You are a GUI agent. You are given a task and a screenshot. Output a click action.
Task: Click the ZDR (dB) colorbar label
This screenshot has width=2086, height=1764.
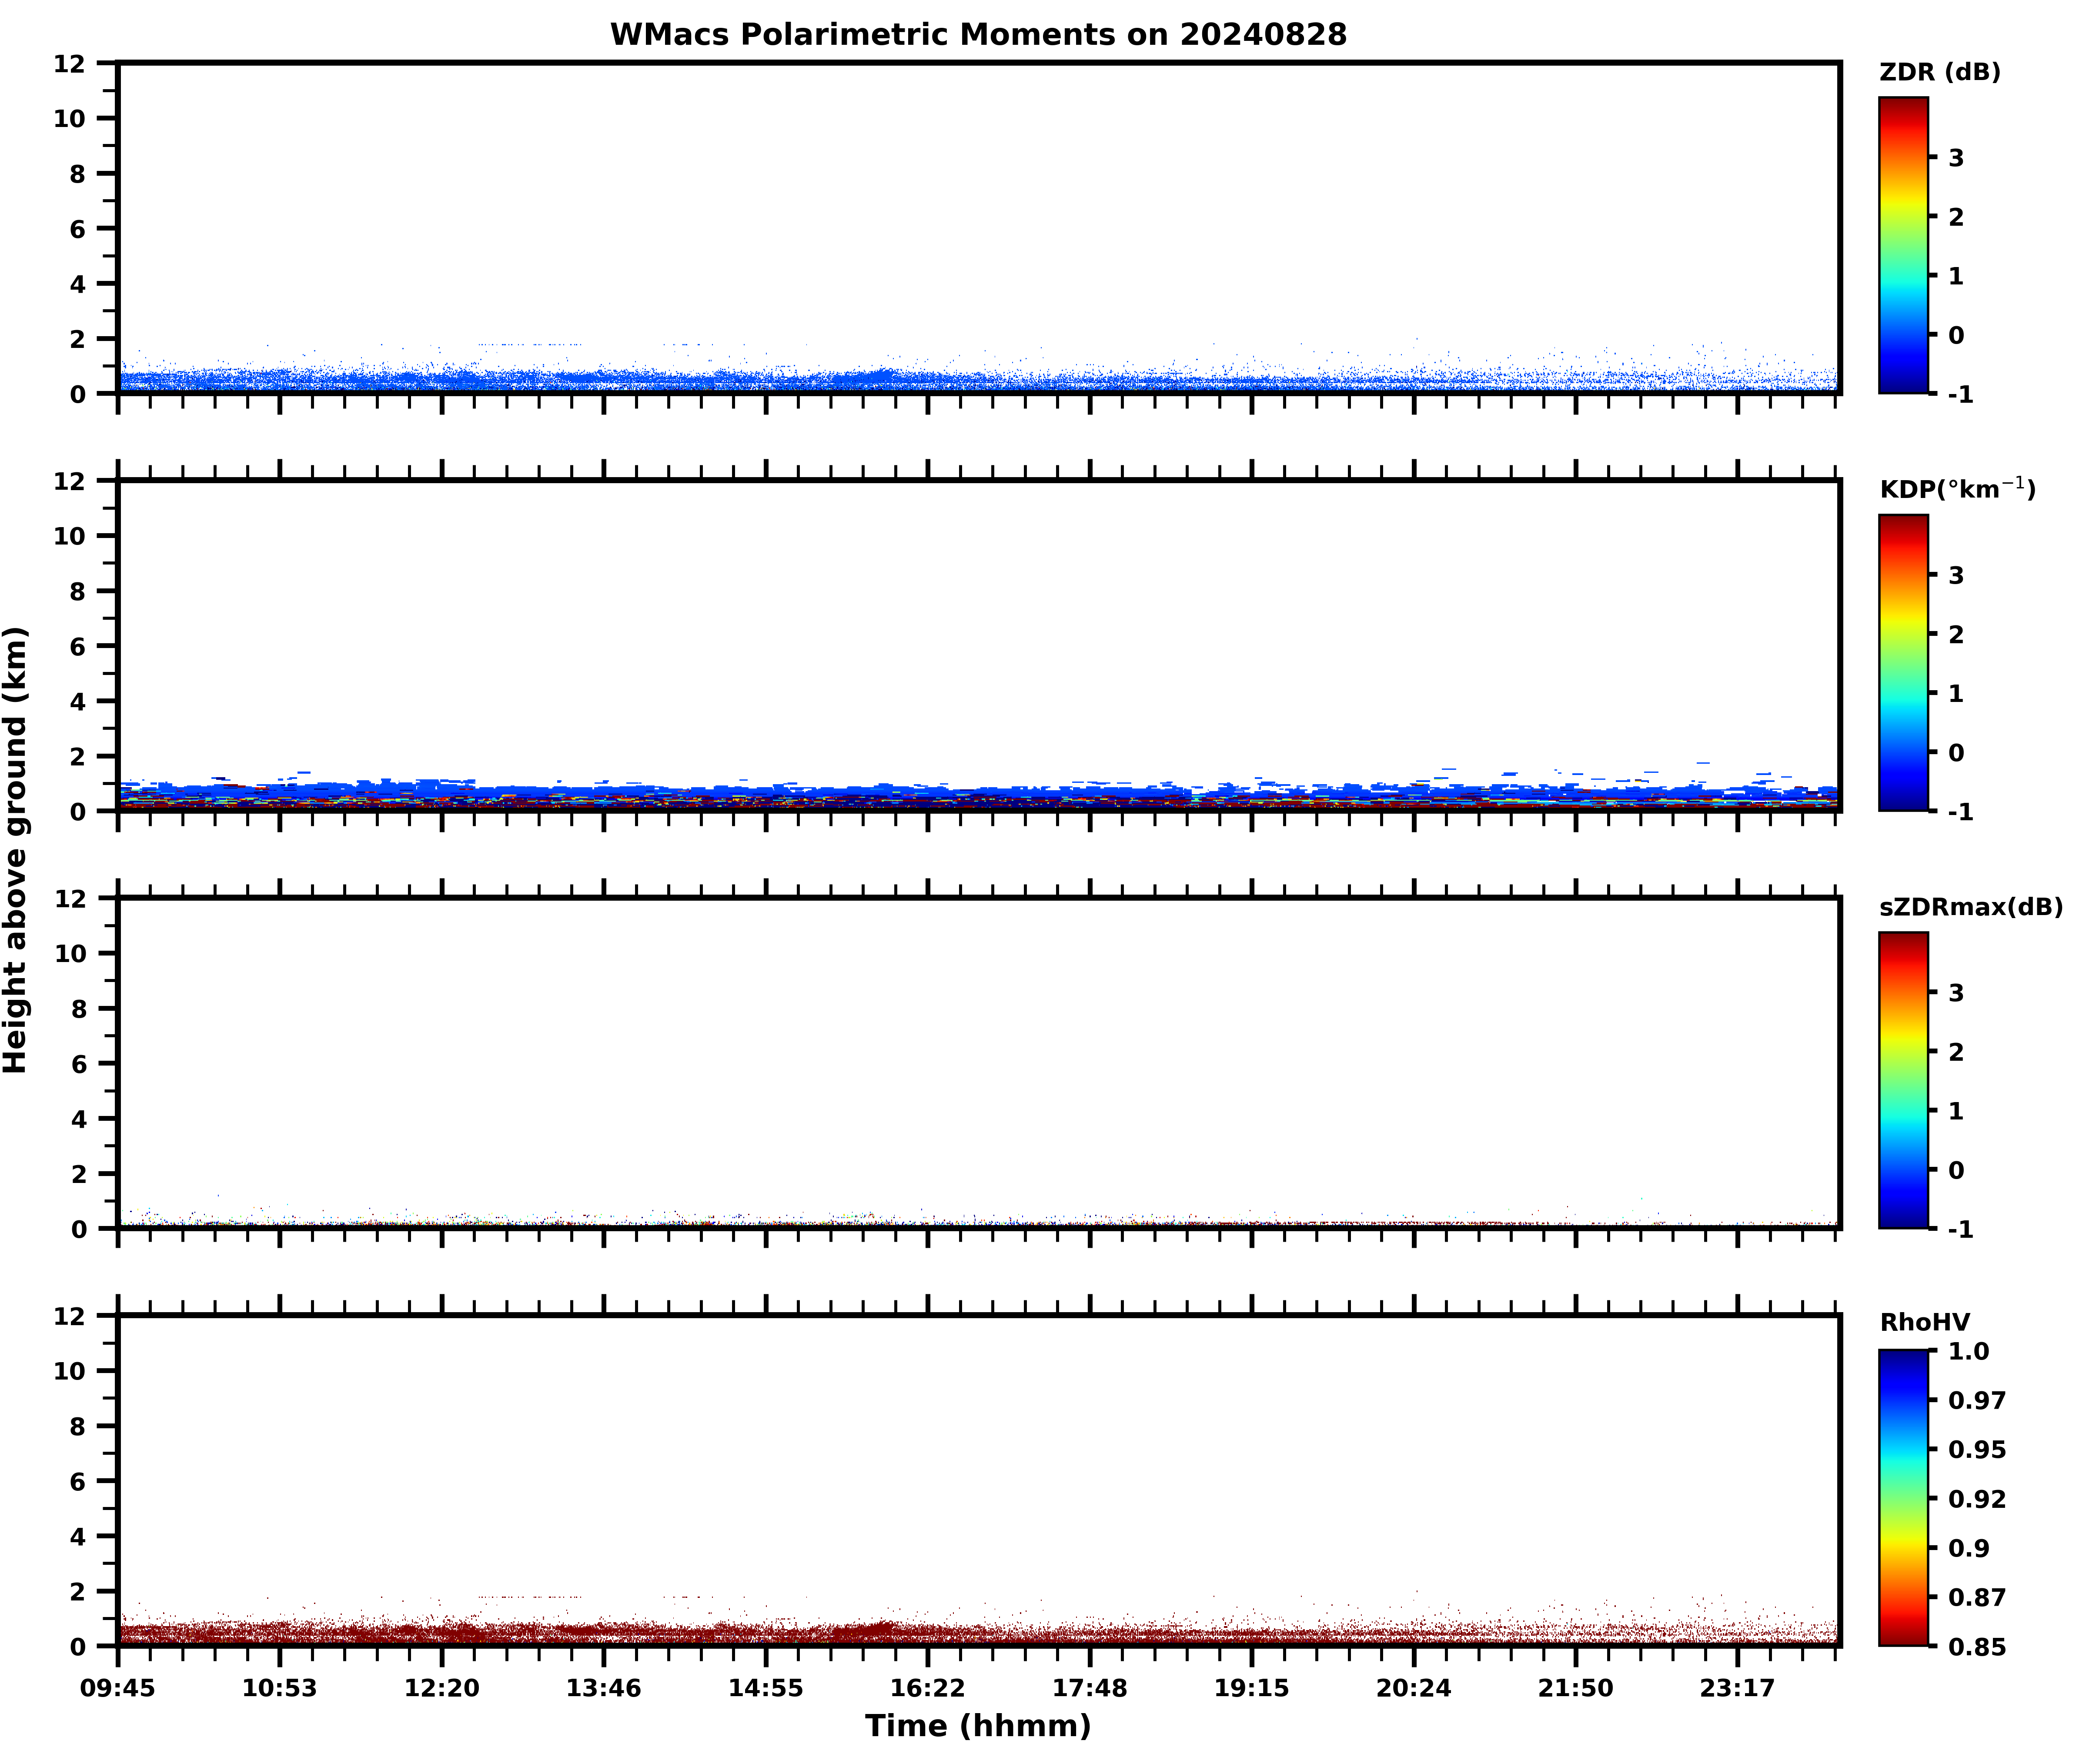(x=1939, y=72)
